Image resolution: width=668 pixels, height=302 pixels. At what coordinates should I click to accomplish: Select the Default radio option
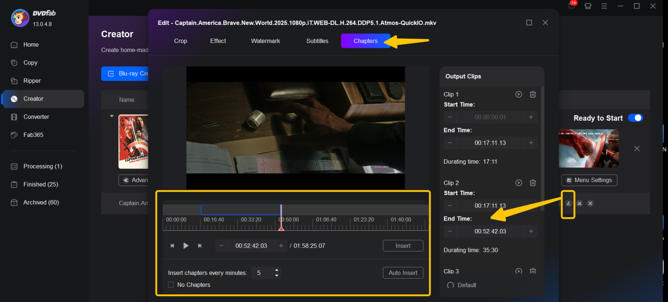450,285
